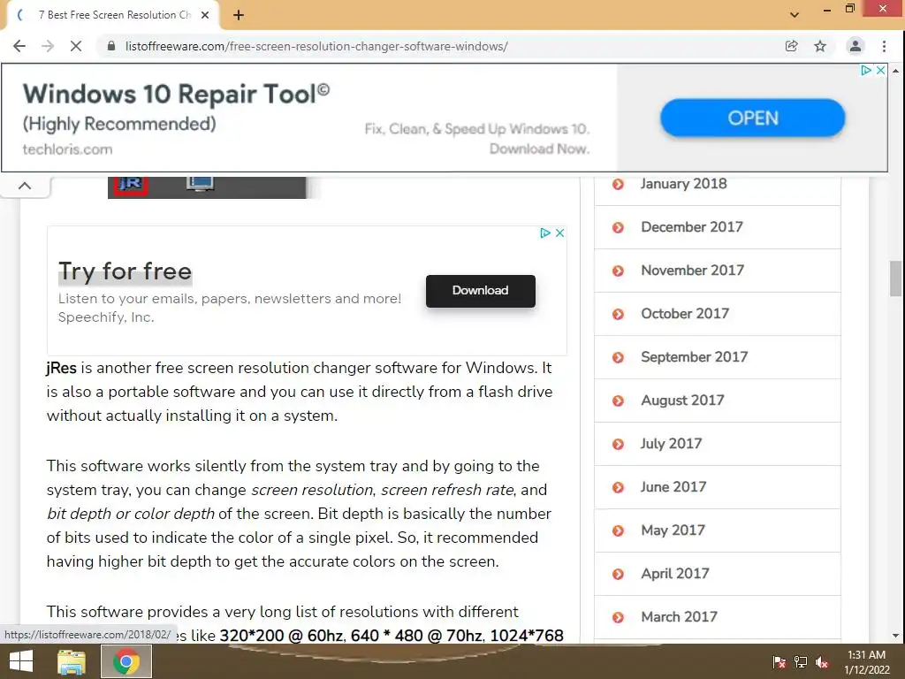905x679 pixels.
Task: Click bold jRes text in article
Action: 61,368
